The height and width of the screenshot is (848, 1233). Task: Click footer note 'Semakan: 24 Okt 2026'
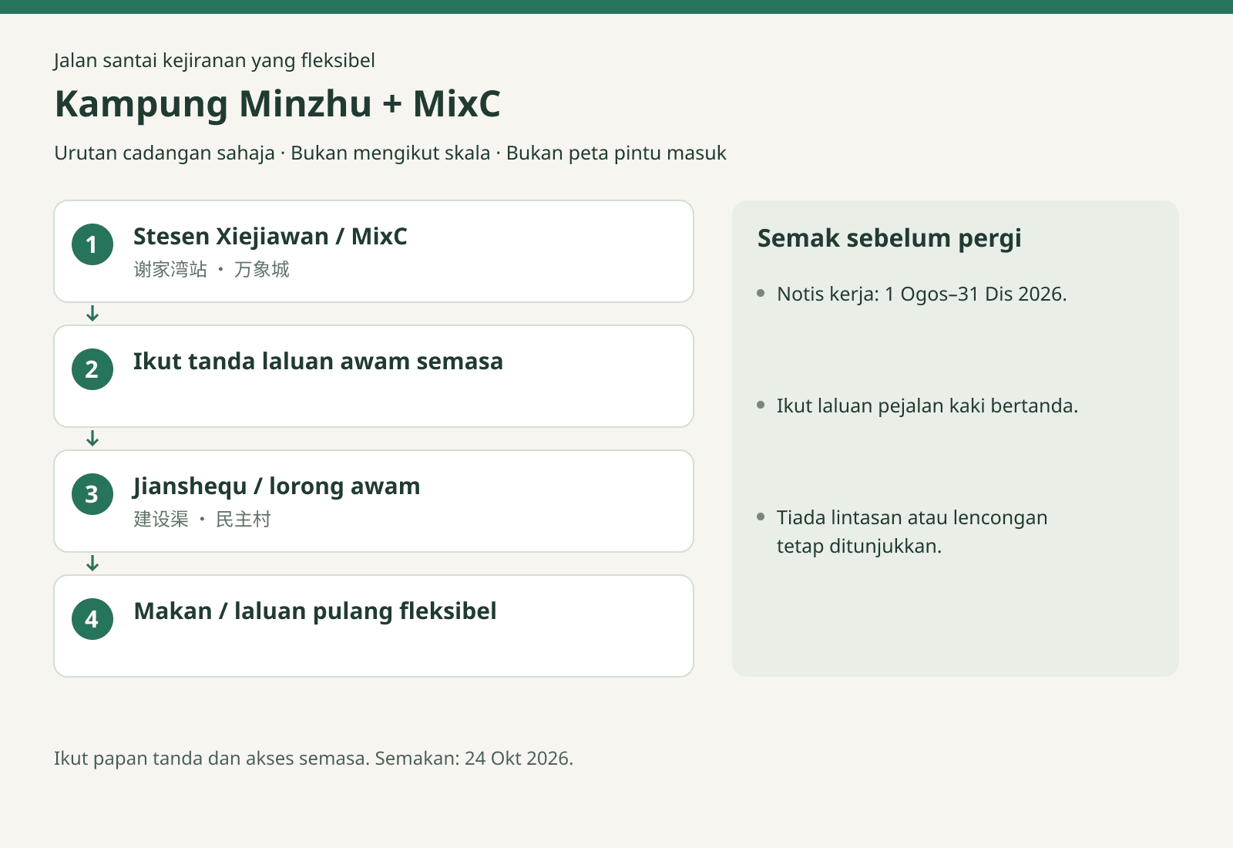tap(474, 759)
